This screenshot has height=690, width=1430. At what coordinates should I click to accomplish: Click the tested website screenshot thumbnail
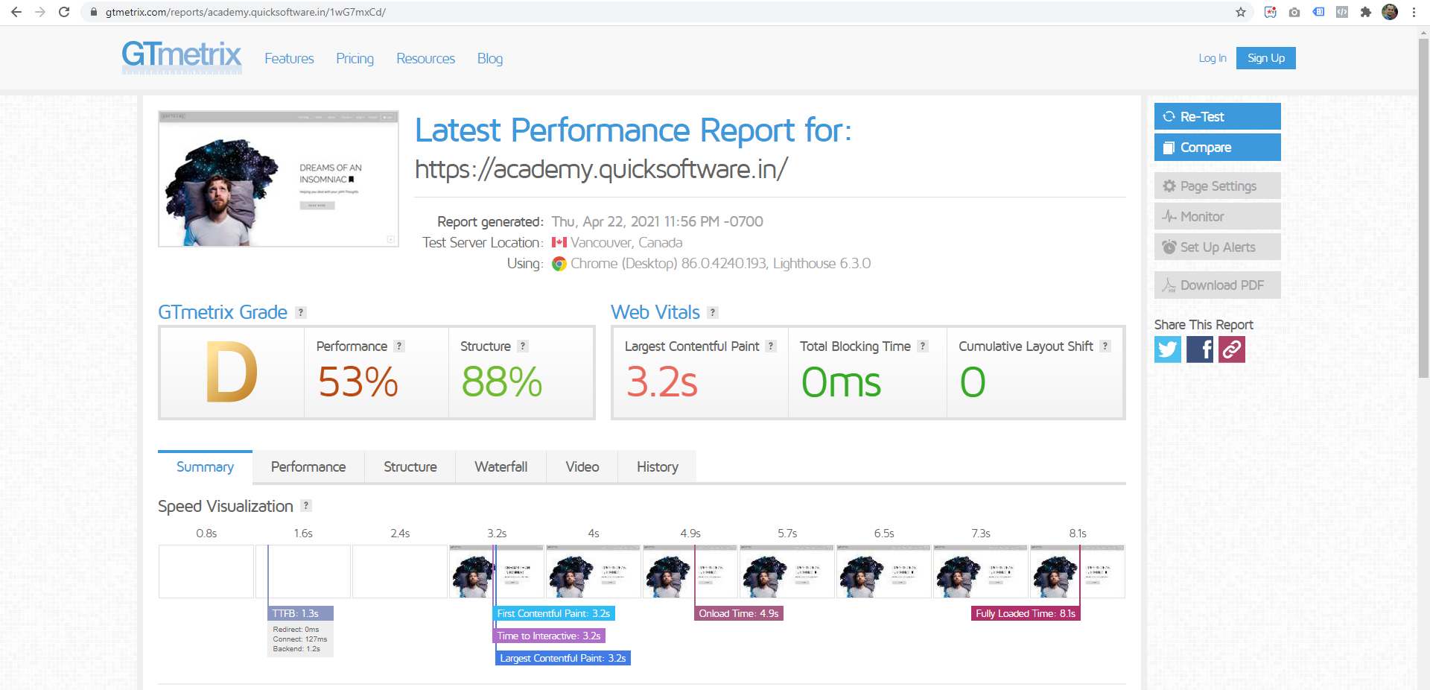pyautogui.click(x=279, y=179)
